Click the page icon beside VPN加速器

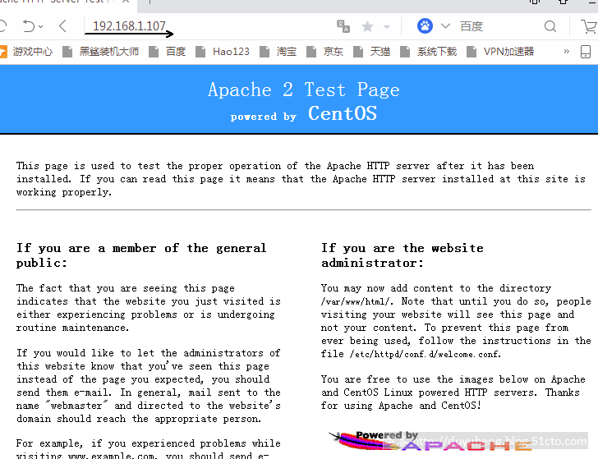pos(471,52)
